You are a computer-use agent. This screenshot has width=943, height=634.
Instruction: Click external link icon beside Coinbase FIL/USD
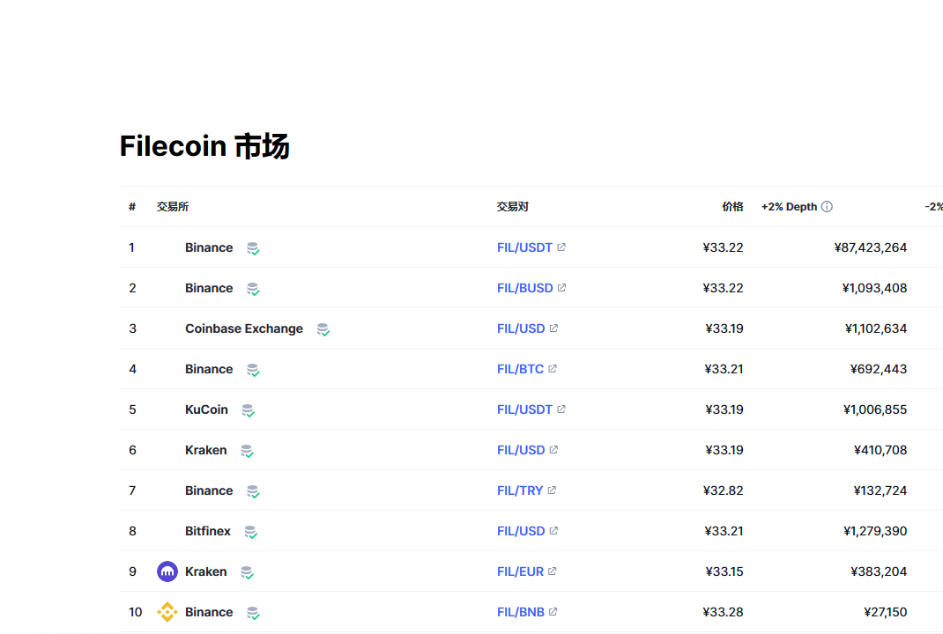click(553, 328)
